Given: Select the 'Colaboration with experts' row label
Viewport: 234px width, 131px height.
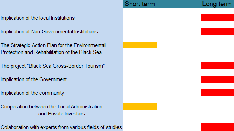Looking at the screenshot, I should click(x=61, y=127).
